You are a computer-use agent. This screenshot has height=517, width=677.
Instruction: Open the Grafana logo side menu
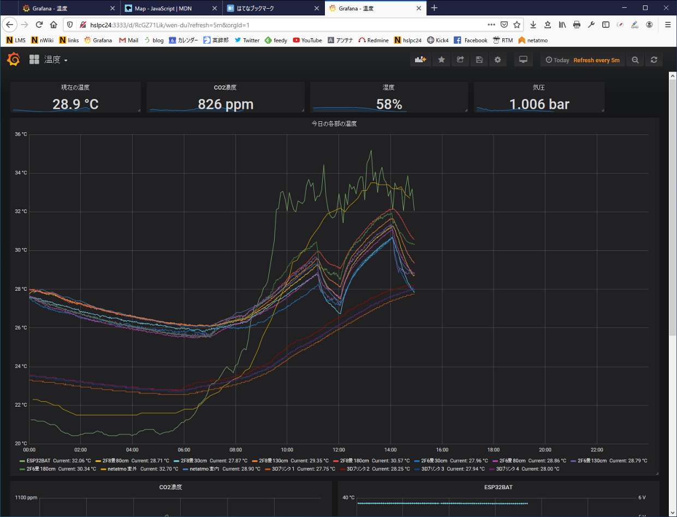pyautogui.click(x=14, y=60)
